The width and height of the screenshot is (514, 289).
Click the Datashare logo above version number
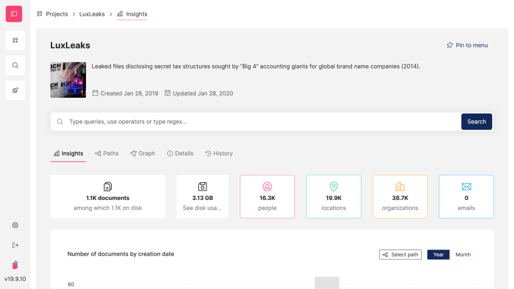[x=15, y=265]
